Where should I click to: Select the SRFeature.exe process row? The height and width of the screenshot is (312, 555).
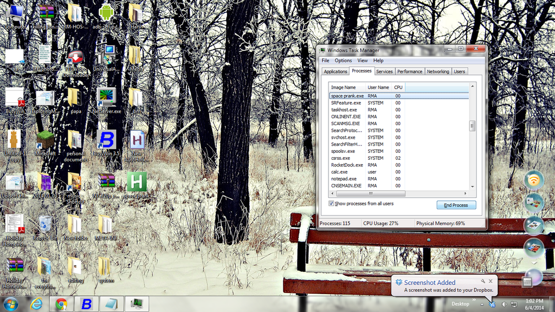click(x=399, y=103)
